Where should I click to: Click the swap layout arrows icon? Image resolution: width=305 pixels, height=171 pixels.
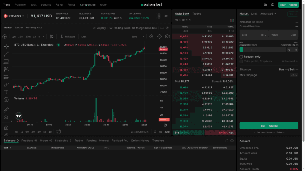[x=166, y=16]
